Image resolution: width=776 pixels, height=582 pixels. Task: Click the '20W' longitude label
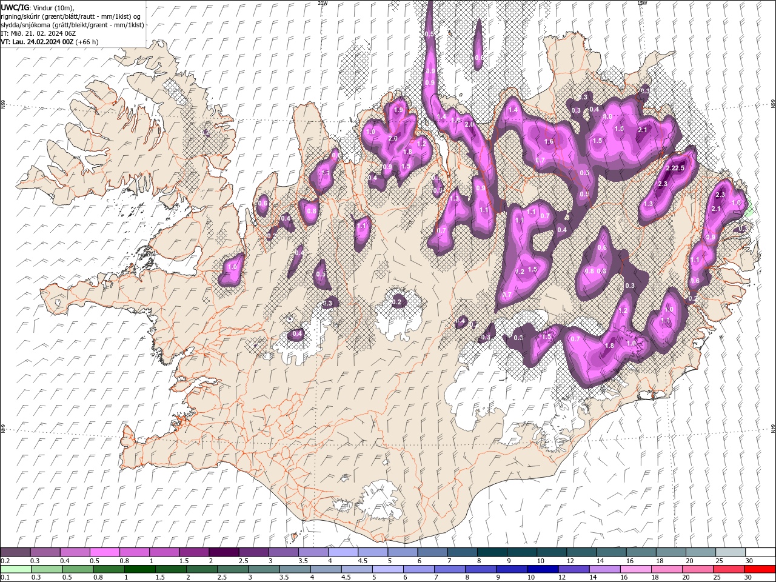(323, 3)
